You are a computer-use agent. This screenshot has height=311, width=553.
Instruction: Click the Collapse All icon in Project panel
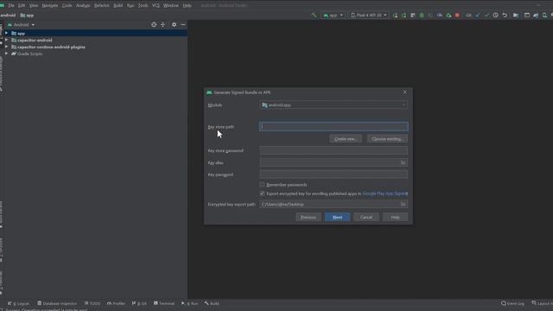click(x=162, y=25)
